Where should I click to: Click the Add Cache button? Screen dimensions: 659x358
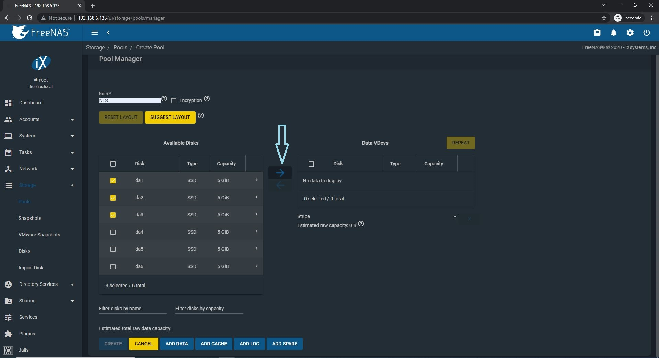click(214, 344)
